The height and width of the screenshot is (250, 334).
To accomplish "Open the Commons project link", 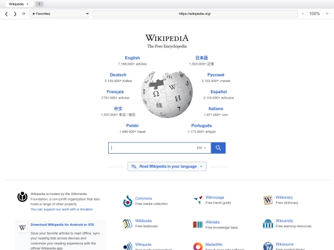I will click(143, 198).
